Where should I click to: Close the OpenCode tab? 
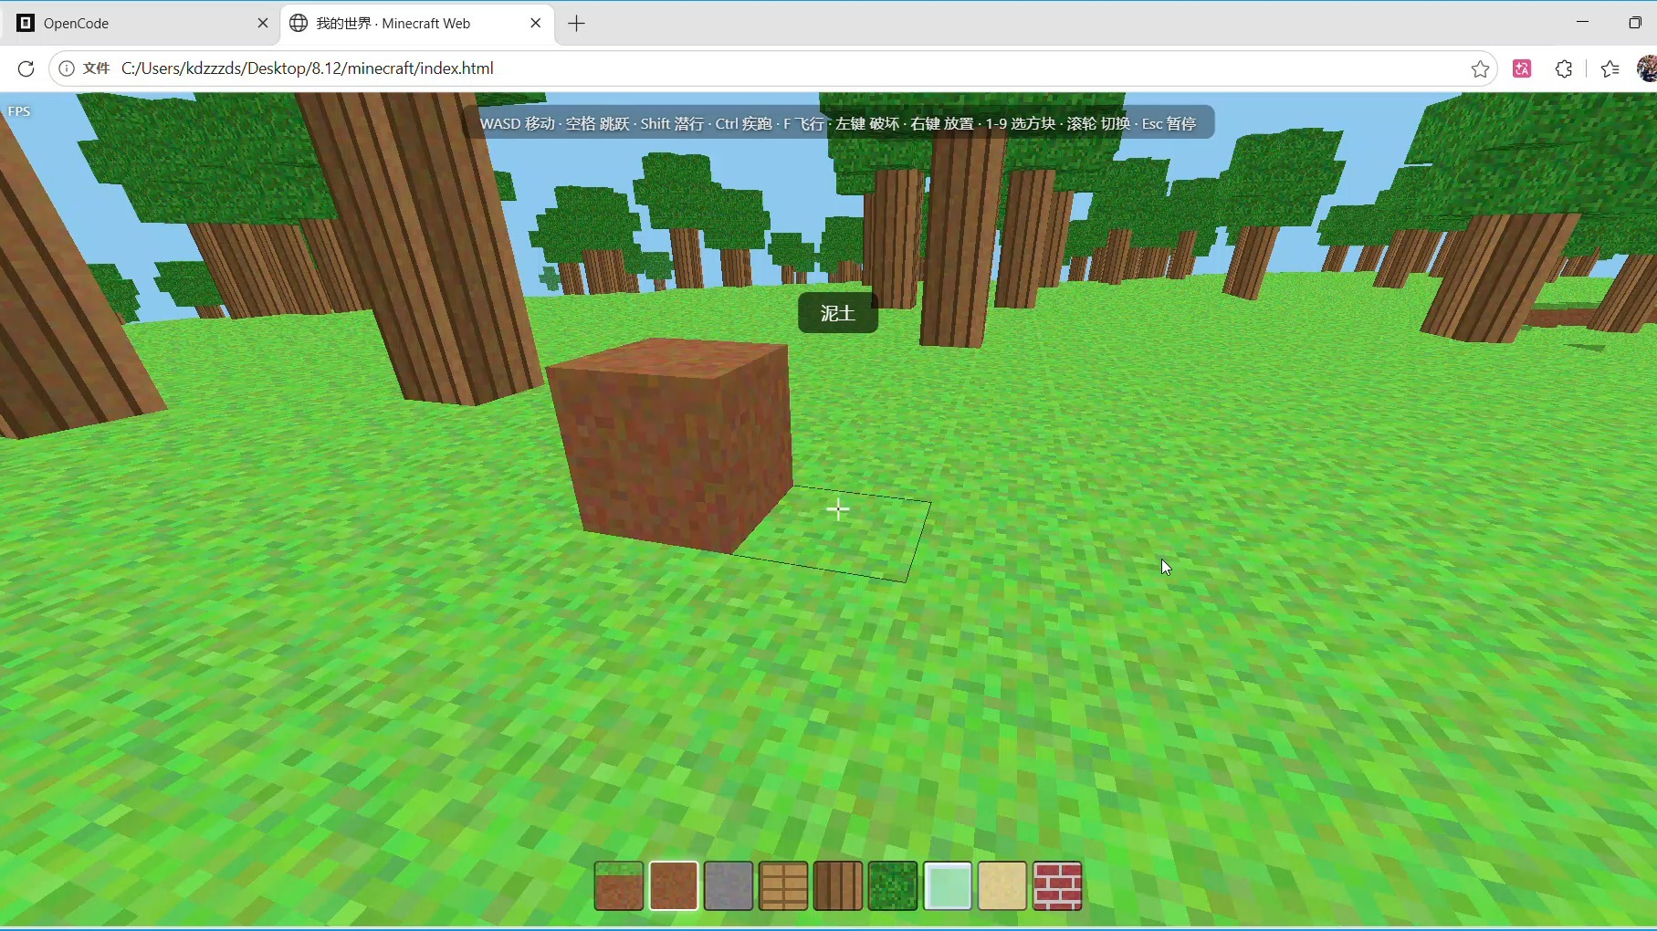coord(263,24)
